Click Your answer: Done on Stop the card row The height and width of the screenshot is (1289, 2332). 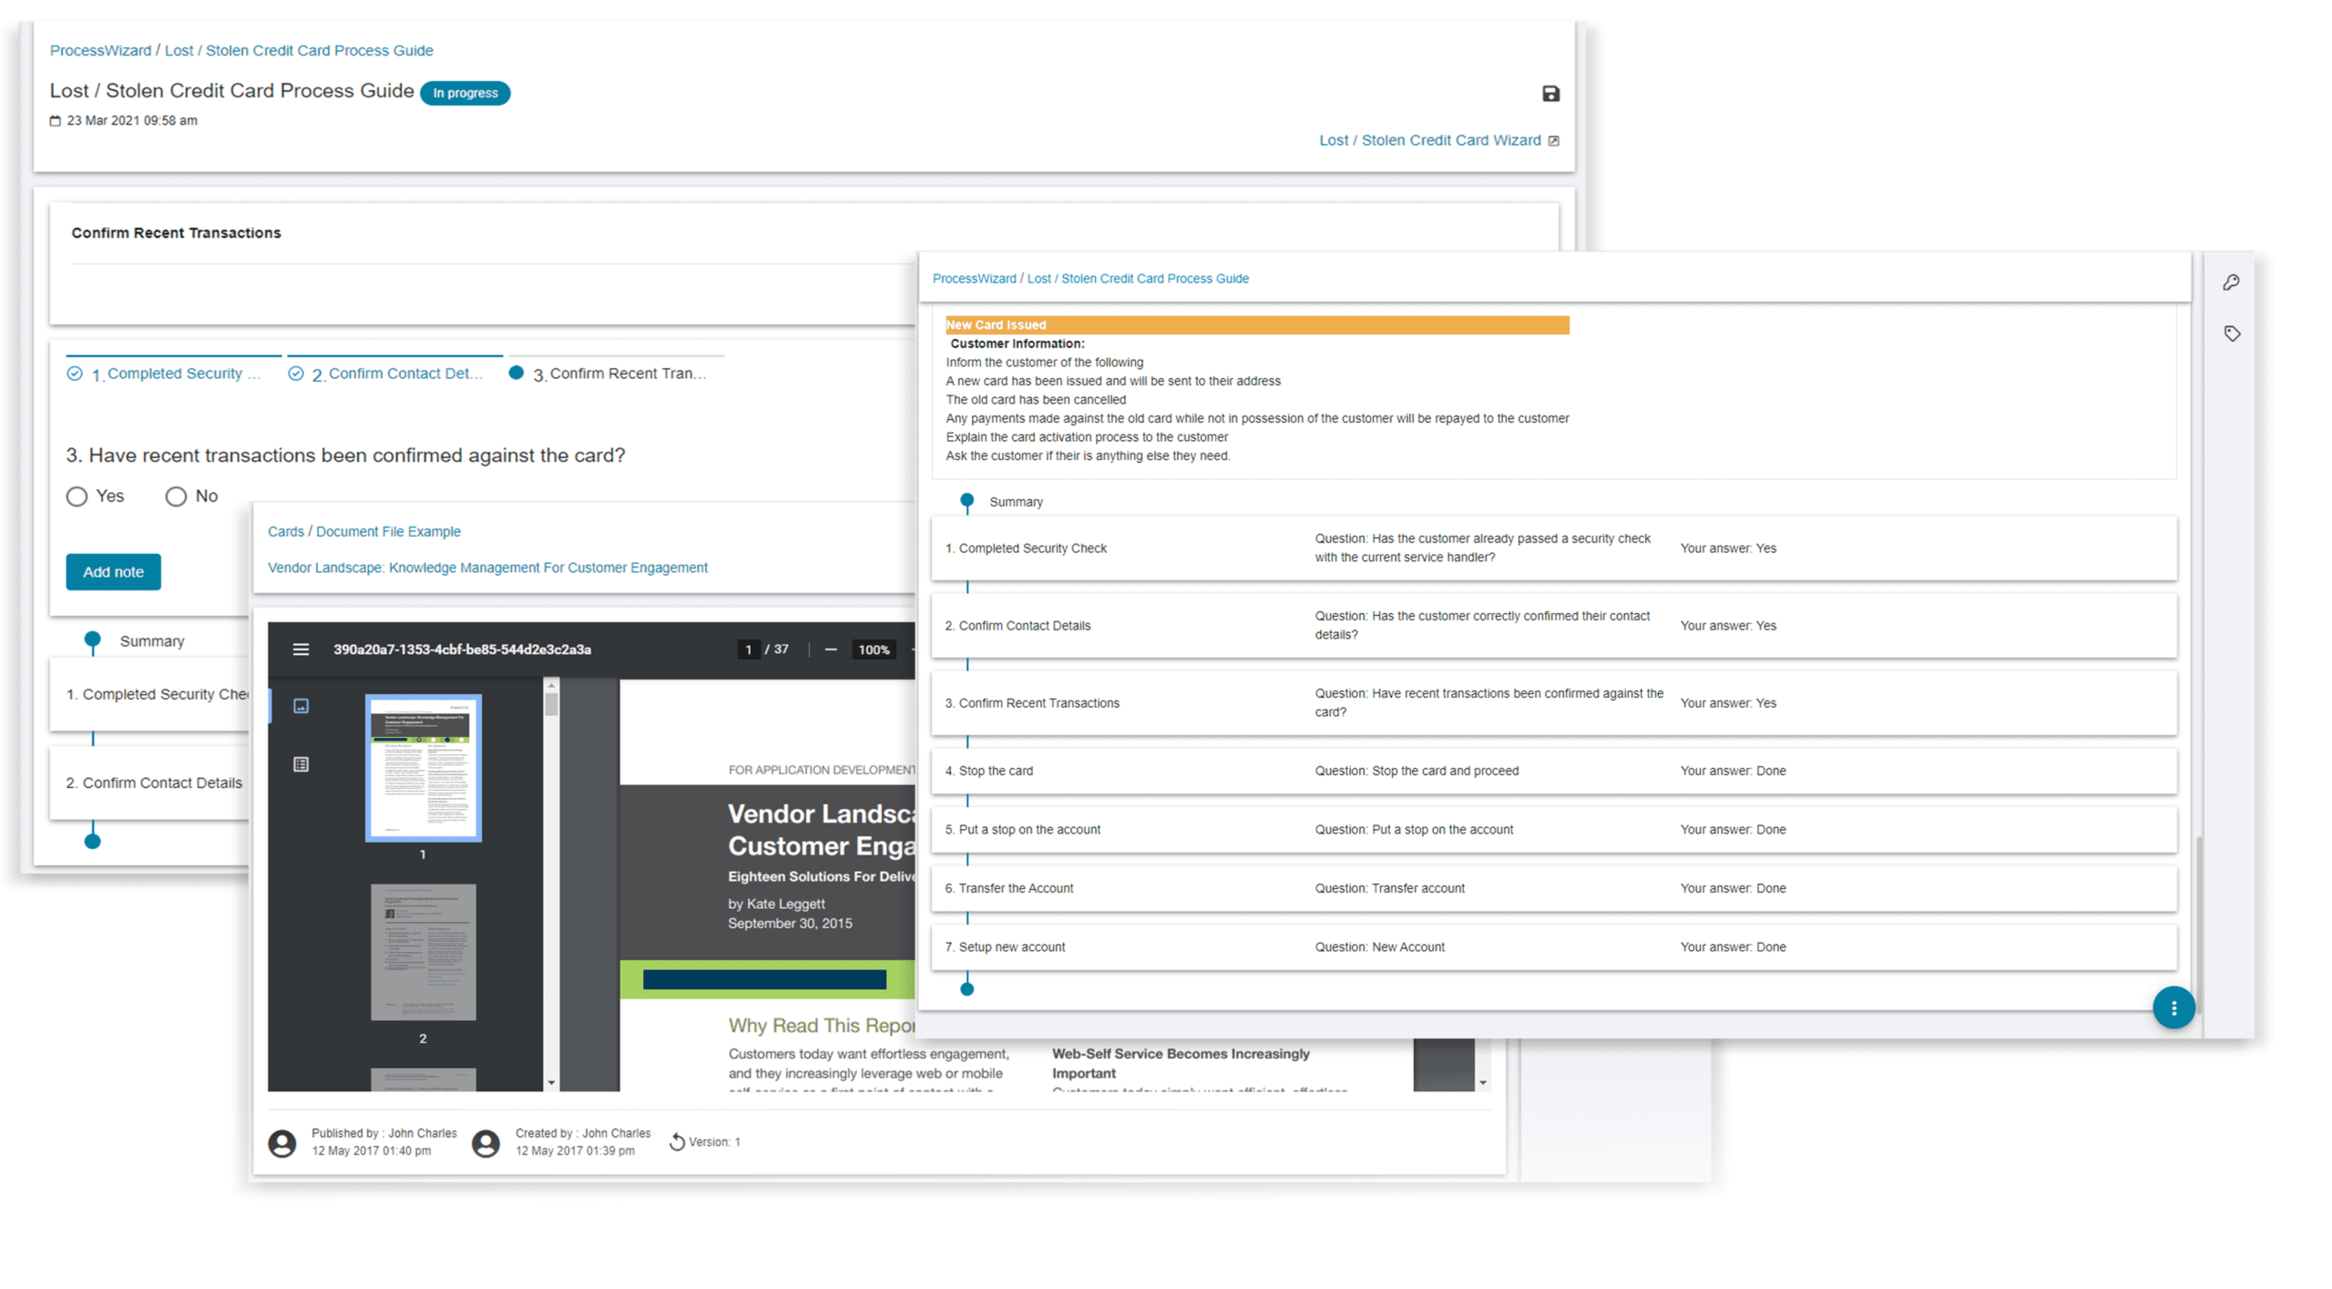[x=1733, y=771]
